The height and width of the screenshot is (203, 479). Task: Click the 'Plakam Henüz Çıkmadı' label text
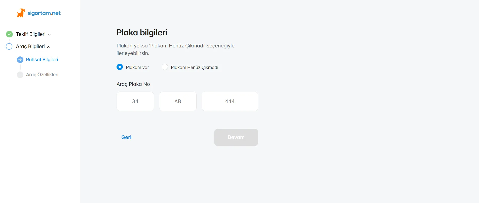click(x=195, y=67)
